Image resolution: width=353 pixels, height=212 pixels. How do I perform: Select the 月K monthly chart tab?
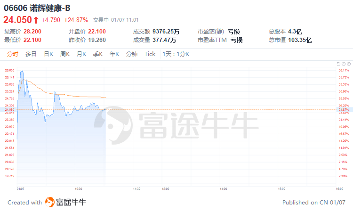[81, 54]
